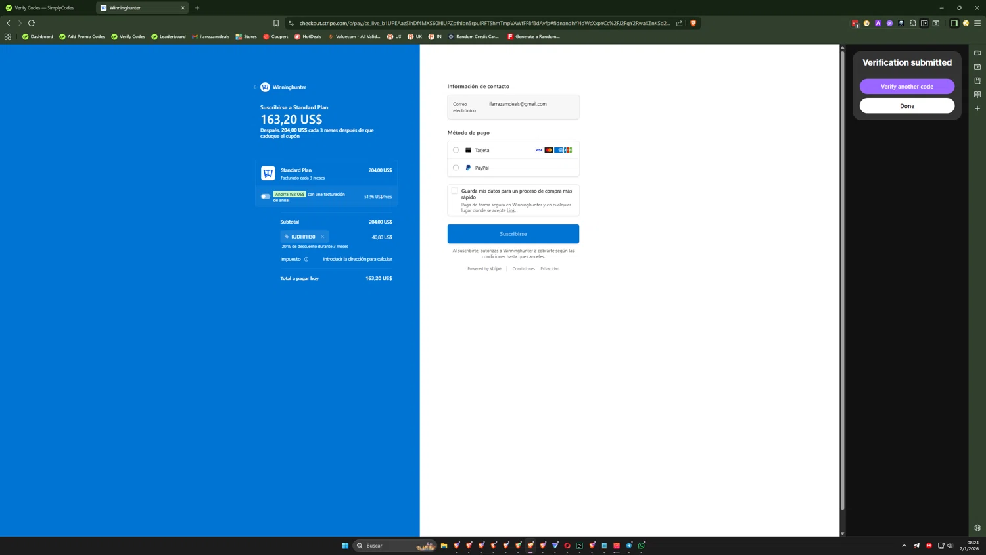This screenshot has width=986, height=555.
Task: Open Stores bookmark folder
Action: tap(246, 37)
